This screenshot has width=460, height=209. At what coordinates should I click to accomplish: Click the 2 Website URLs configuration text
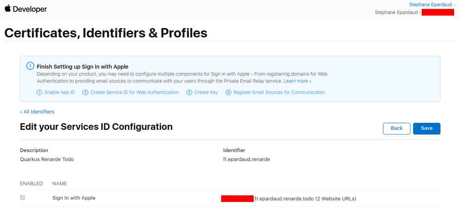click(x=335, y=199)
